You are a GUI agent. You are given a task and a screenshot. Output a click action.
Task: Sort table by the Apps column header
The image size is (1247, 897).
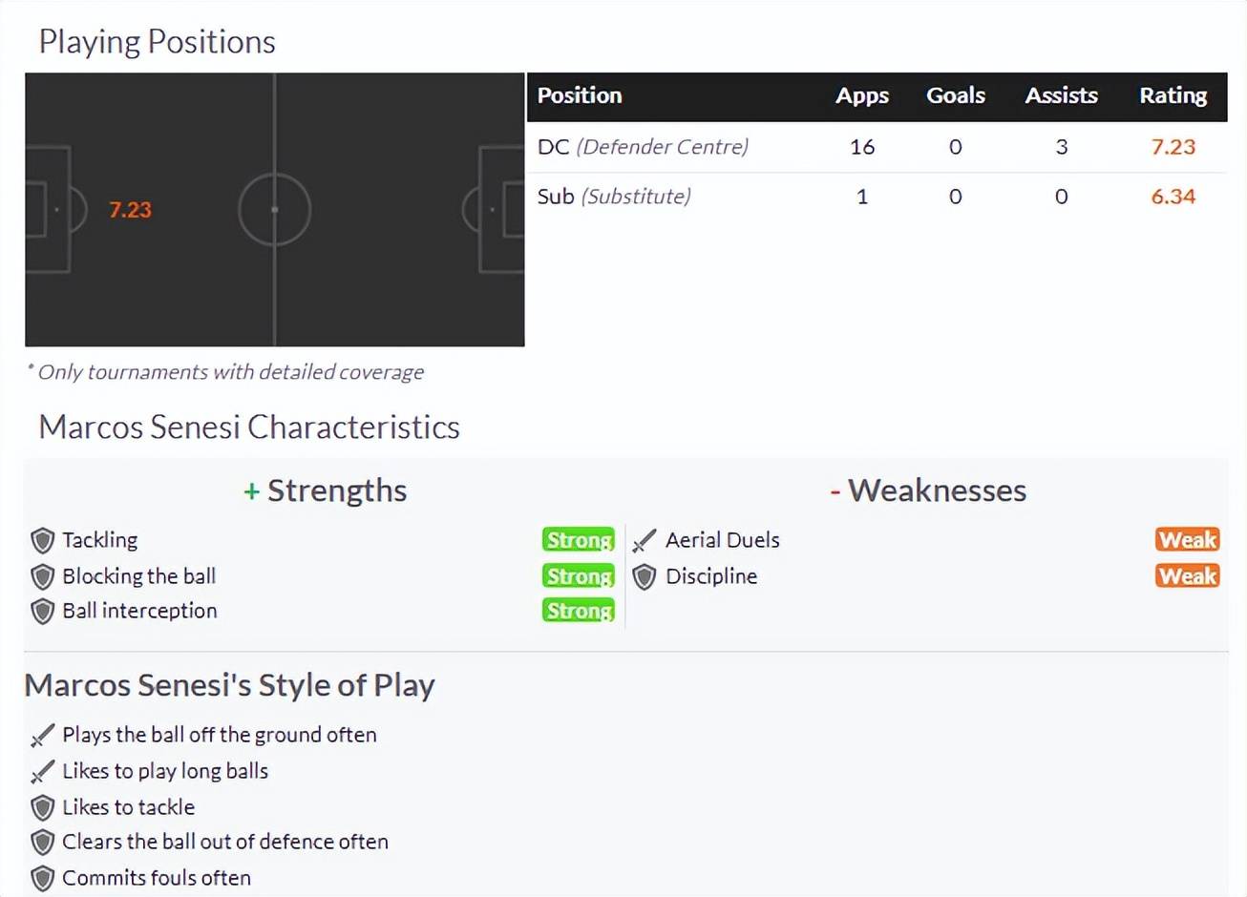pyautogui.click(x=861, y=96)
